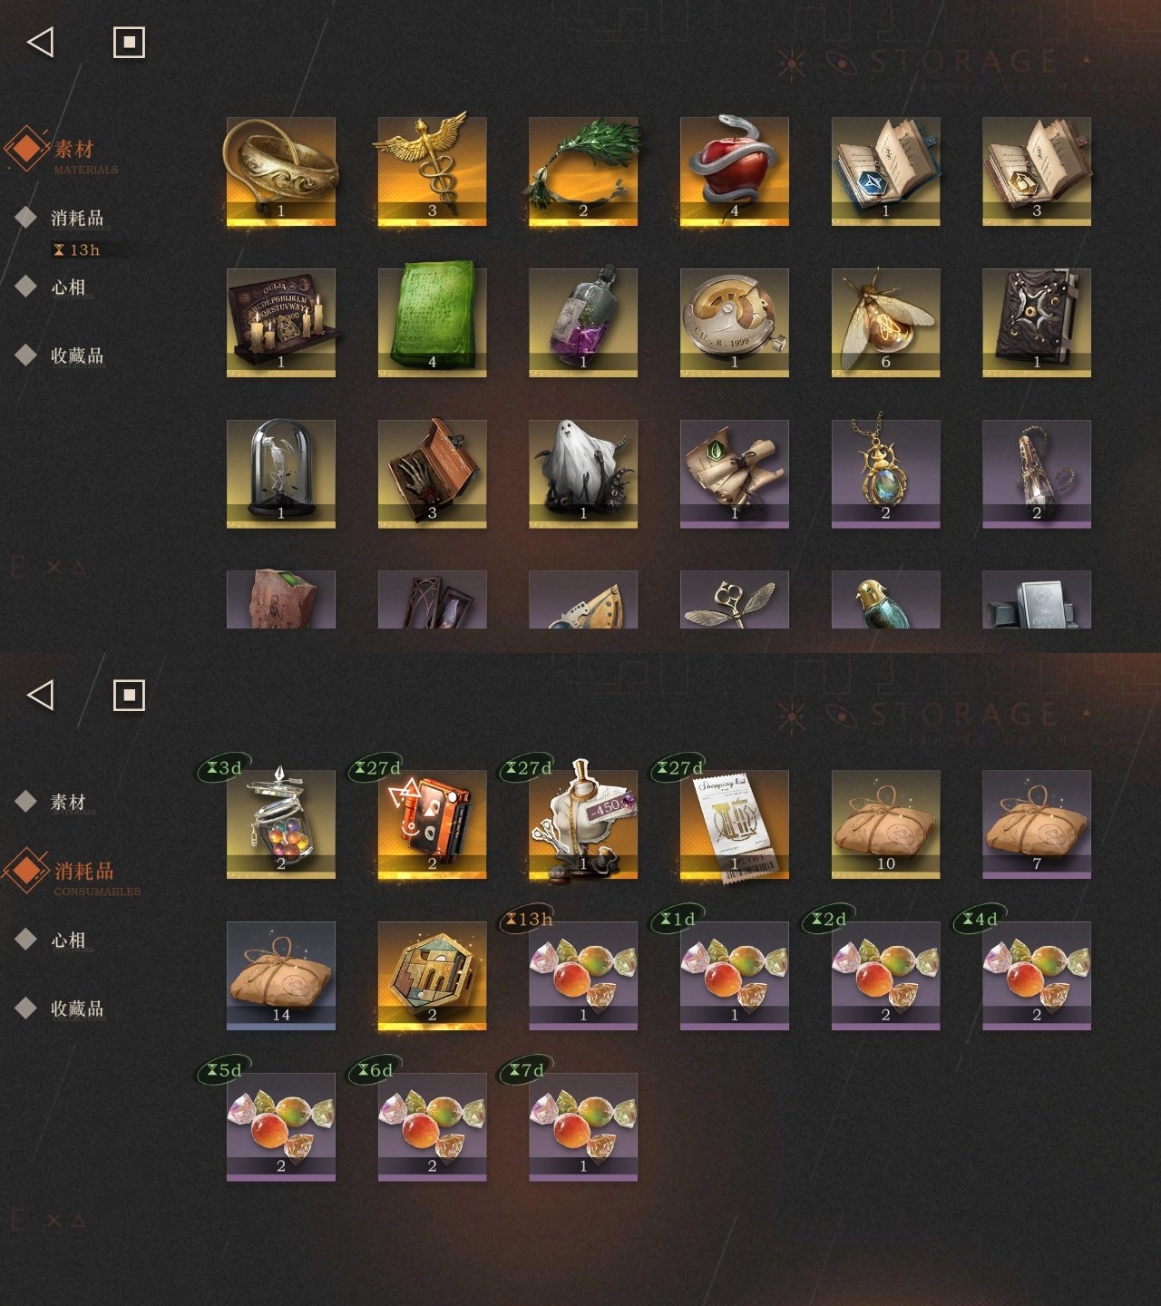The height and width of the screenshot is (1306, 1161).
Task: Open the hexagonal stained glass badge
Action: pyautogui.click(x=432, y=975)
